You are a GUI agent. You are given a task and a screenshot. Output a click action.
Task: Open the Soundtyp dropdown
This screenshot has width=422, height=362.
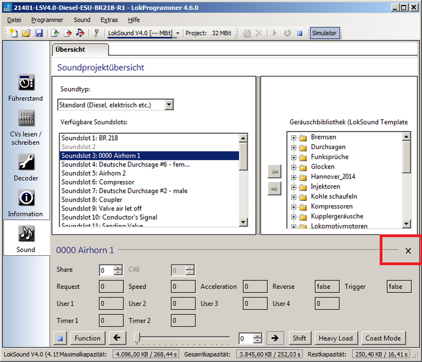pyautogui.click(x=169, y=105)
